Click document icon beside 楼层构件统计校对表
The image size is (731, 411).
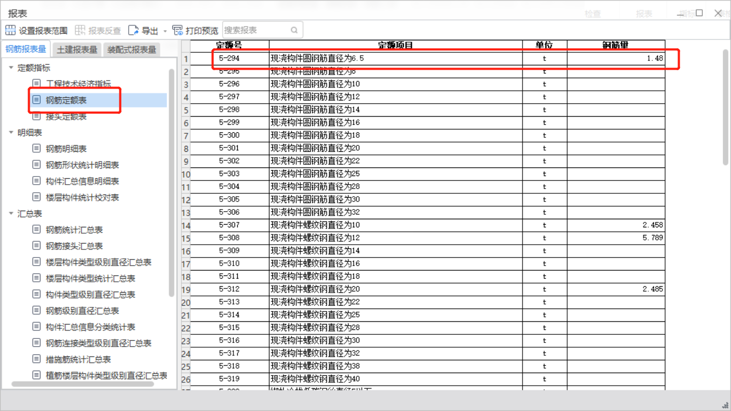36,197
